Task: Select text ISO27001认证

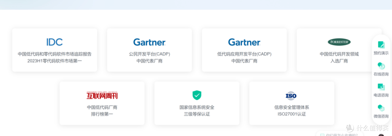Action: tap(291, 114)
